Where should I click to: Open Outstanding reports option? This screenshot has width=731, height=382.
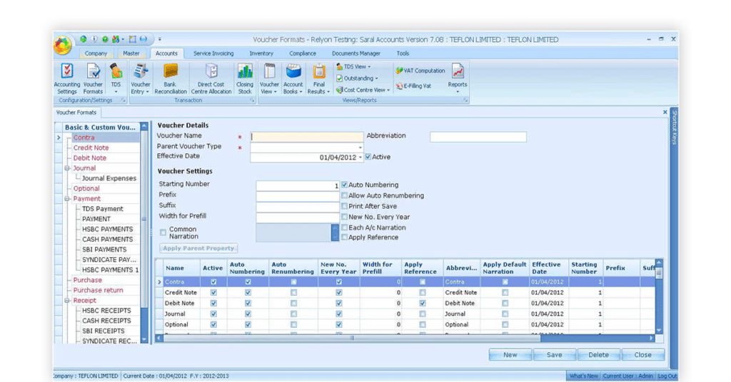[357, 78]
